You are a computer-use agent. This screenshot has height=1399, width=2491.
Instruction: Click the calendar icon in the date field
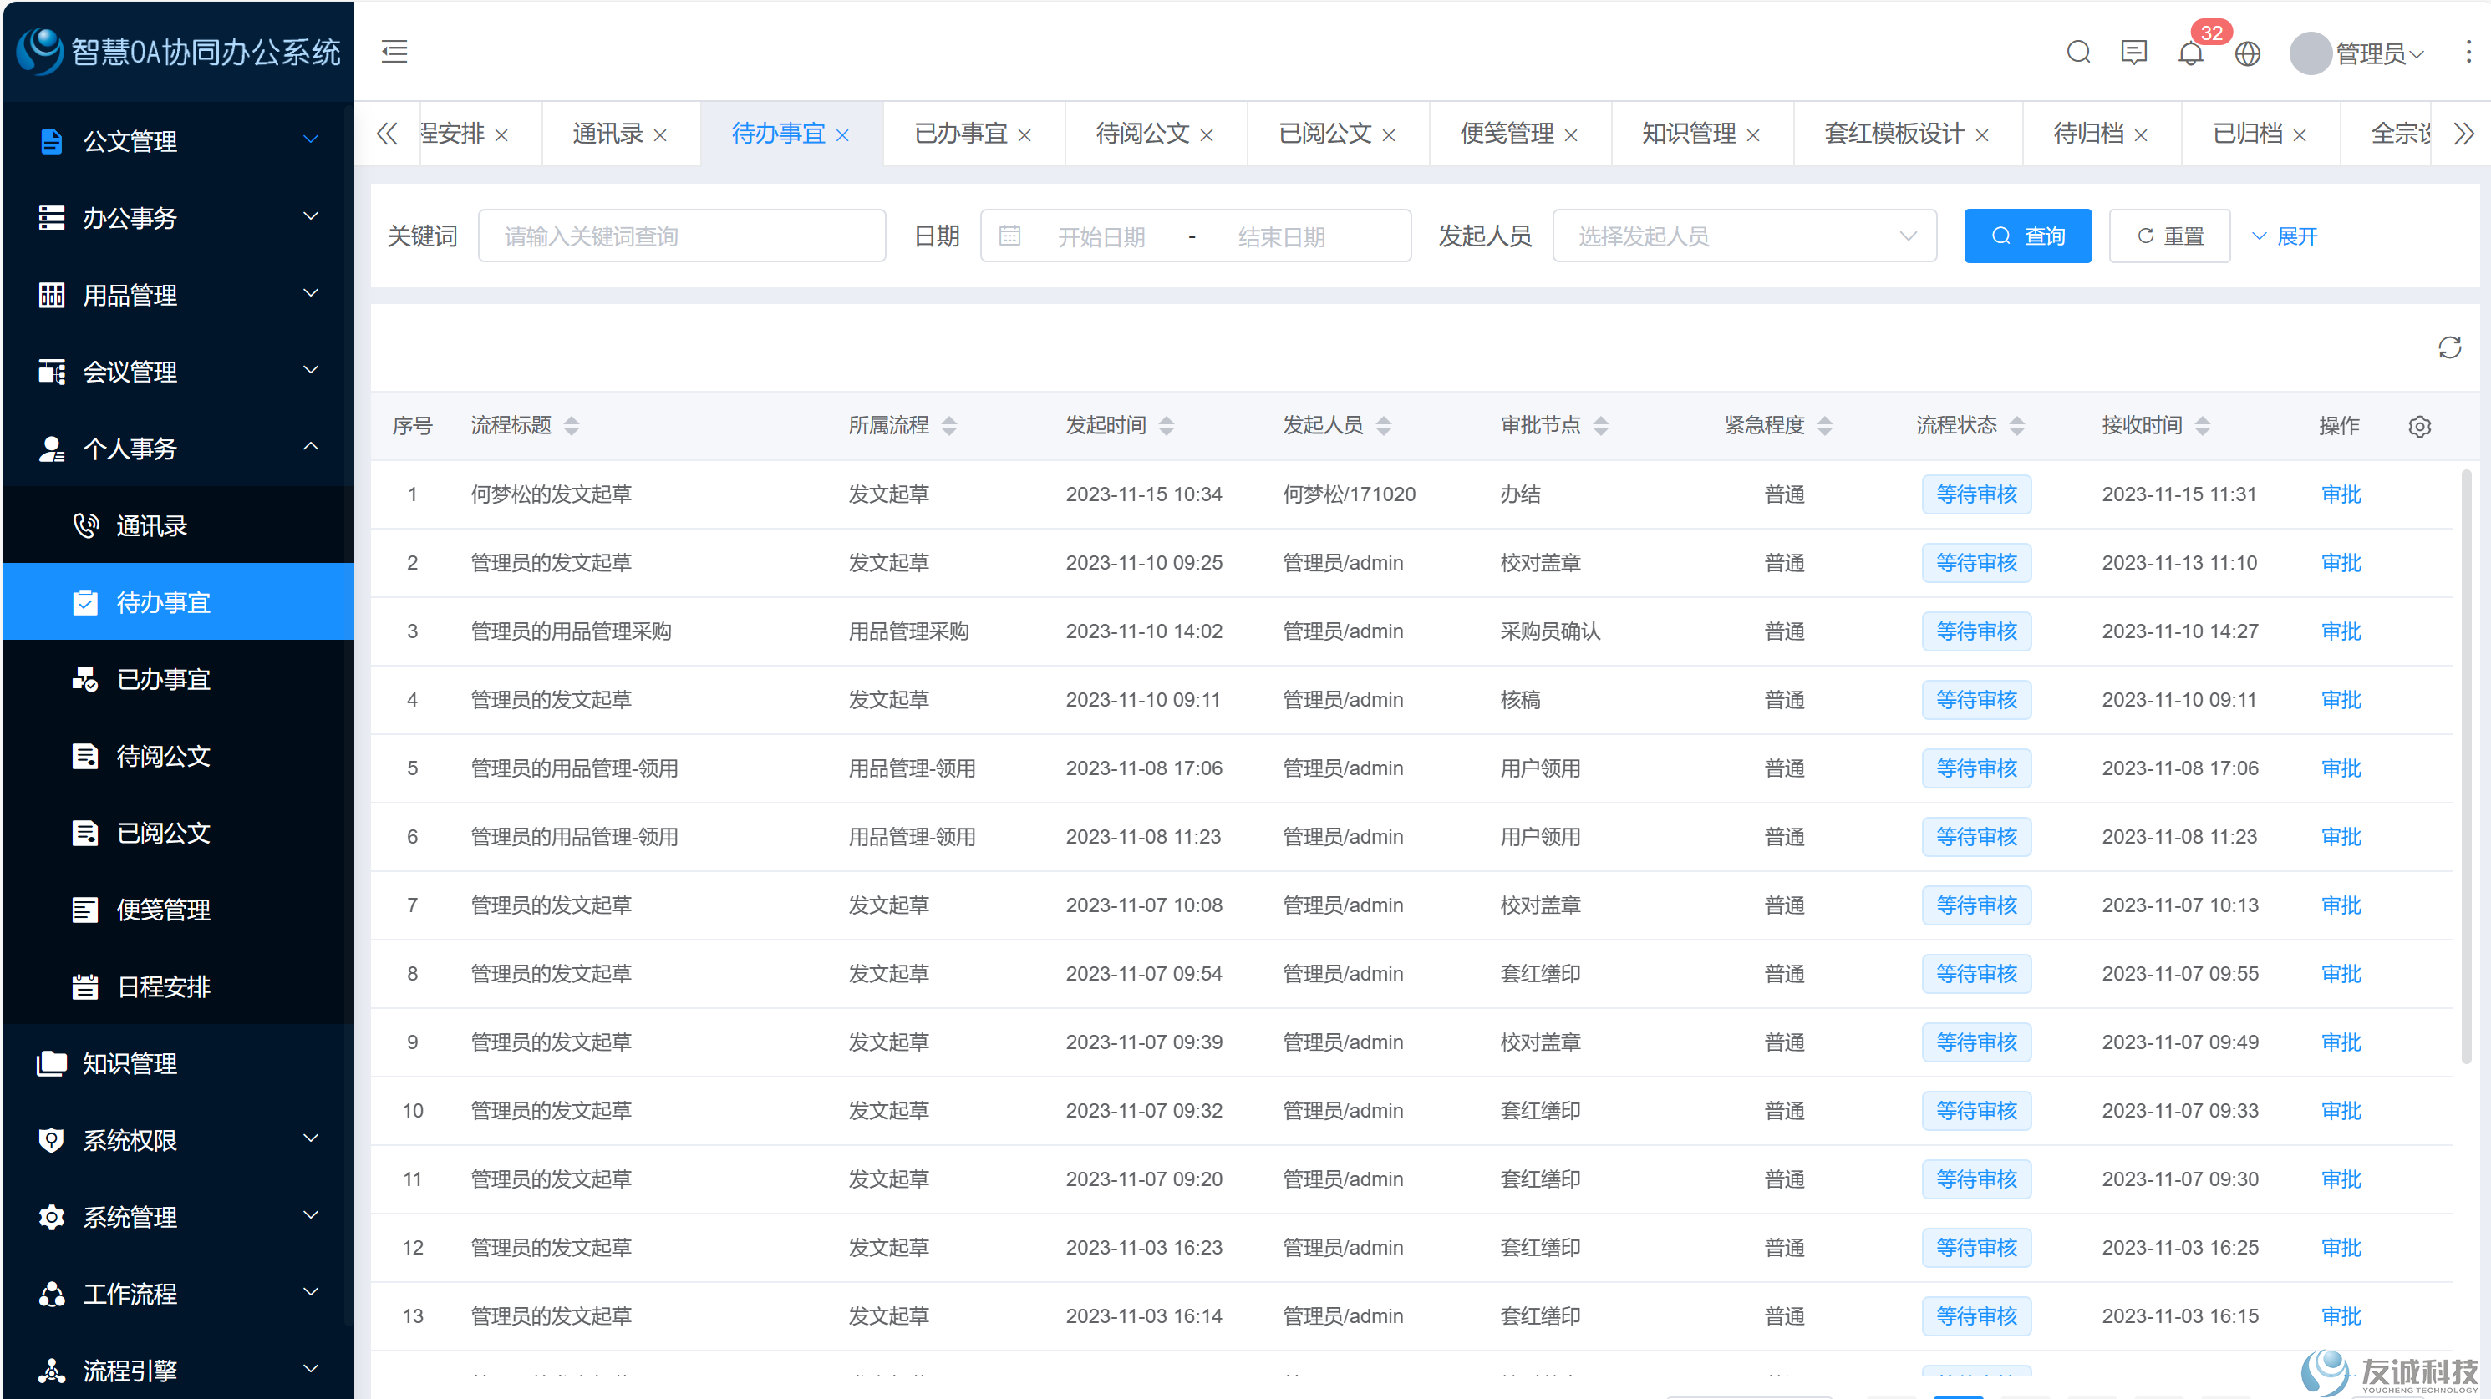(x=1009, y=236)
